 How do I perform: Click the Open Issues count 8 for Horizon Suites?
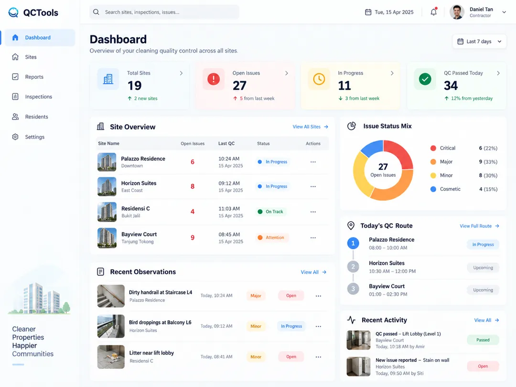click(x=193, y=187)
